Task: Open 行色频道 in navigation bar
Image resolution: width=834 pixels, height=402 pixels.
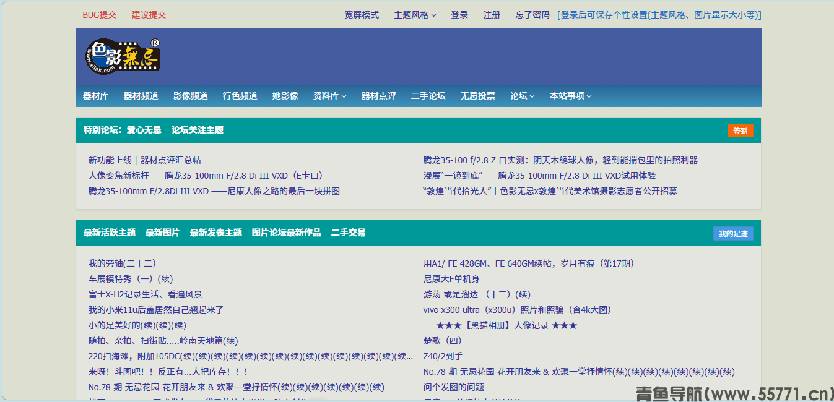Action: tap(240, 96)
